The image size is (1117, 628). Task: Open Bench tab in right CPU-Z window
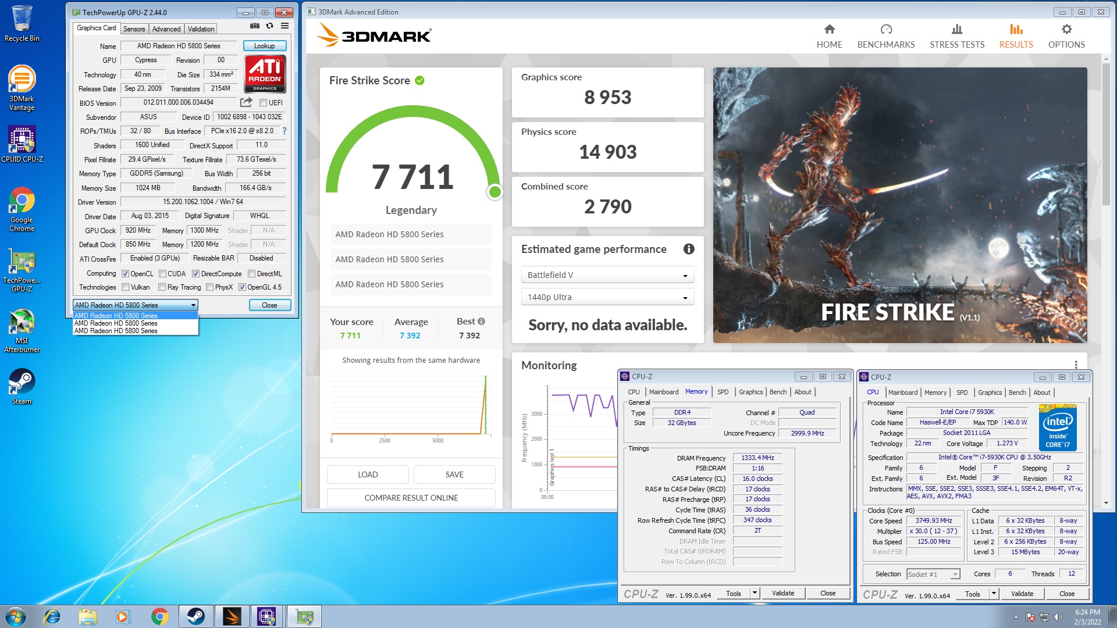(1017, 392)
